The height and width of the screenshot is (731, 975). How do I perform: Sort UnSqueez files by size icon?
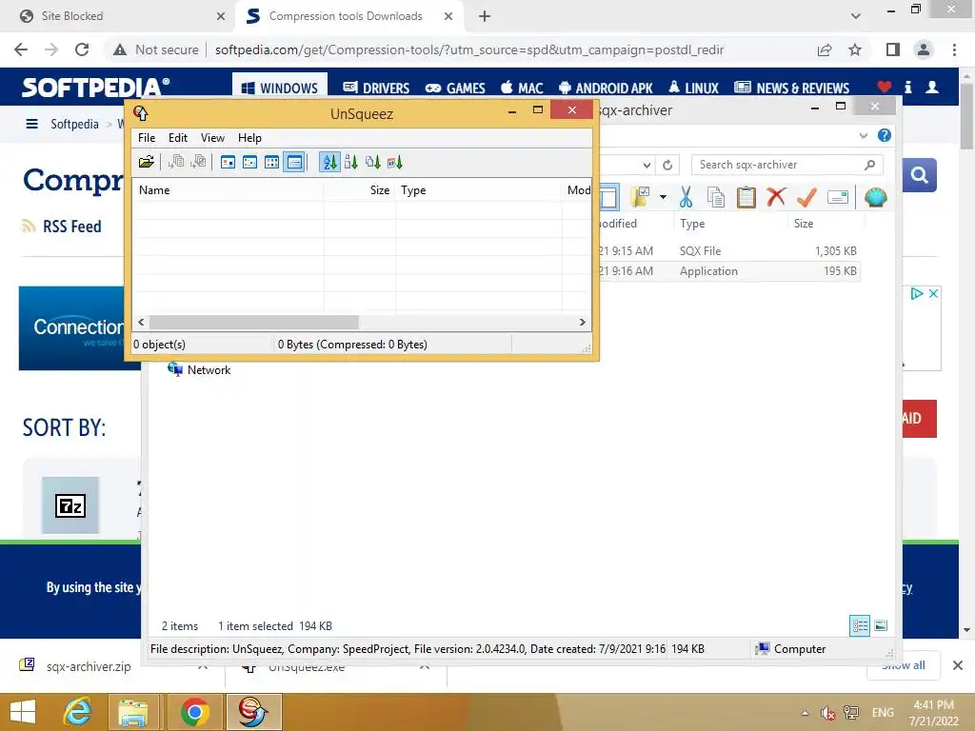click(x=351, y=162)
